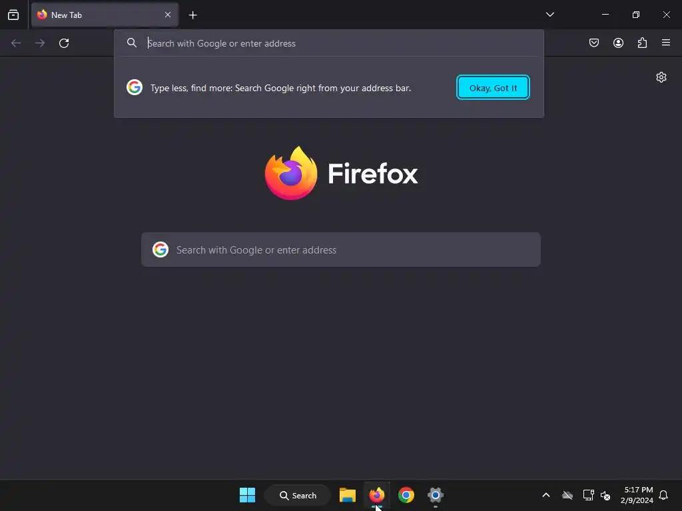Click the Firefox logo on the page

(342, 174)
